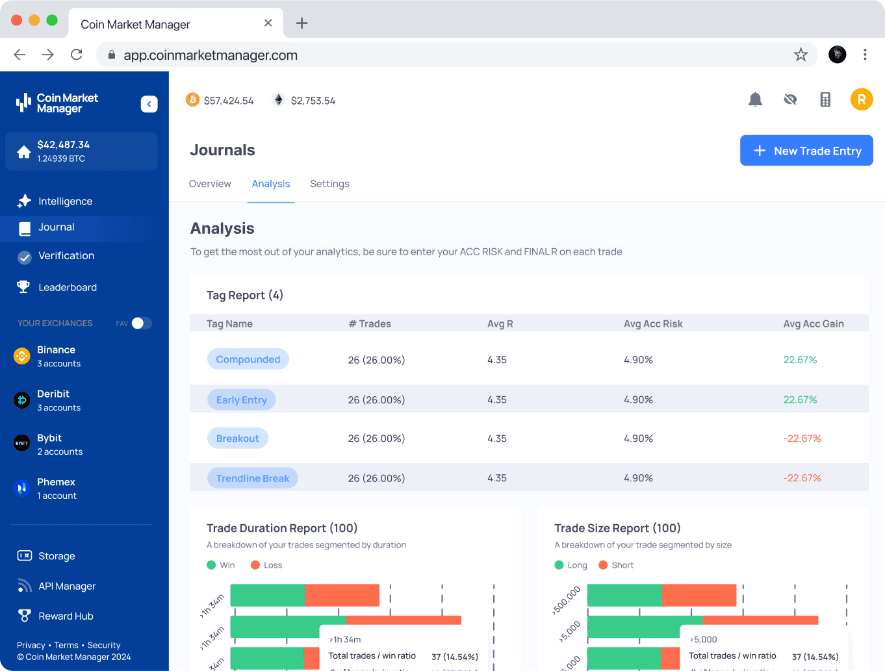Bookmark this page with the star

tap(801, 55)
